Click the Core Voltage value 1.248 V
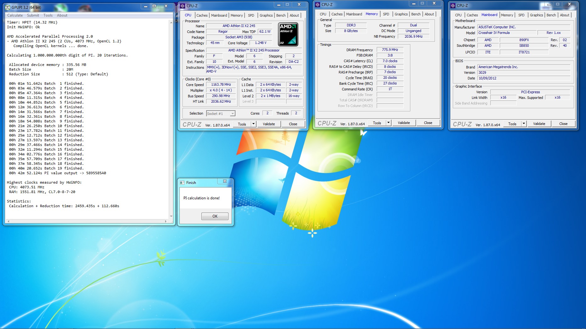 [261, 43]
